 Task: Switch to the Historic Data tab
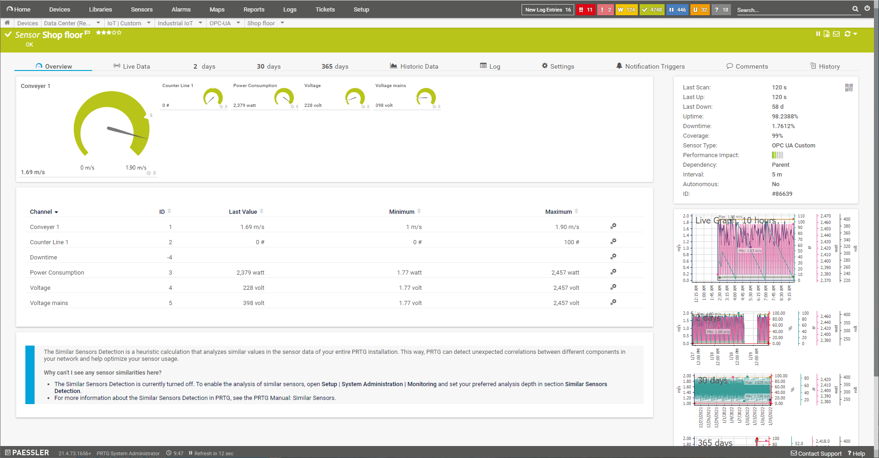tap(414, 66)
